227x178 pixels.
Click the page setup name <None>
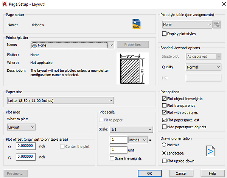pyautogui.click(x=37, y=25)
